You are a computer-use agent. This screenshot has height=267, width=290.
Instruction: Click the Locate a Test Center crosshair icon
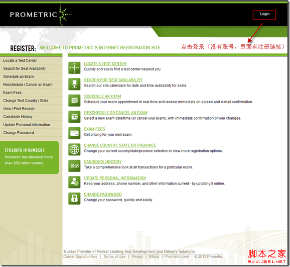pyautogui.click(x=74, y=68)
